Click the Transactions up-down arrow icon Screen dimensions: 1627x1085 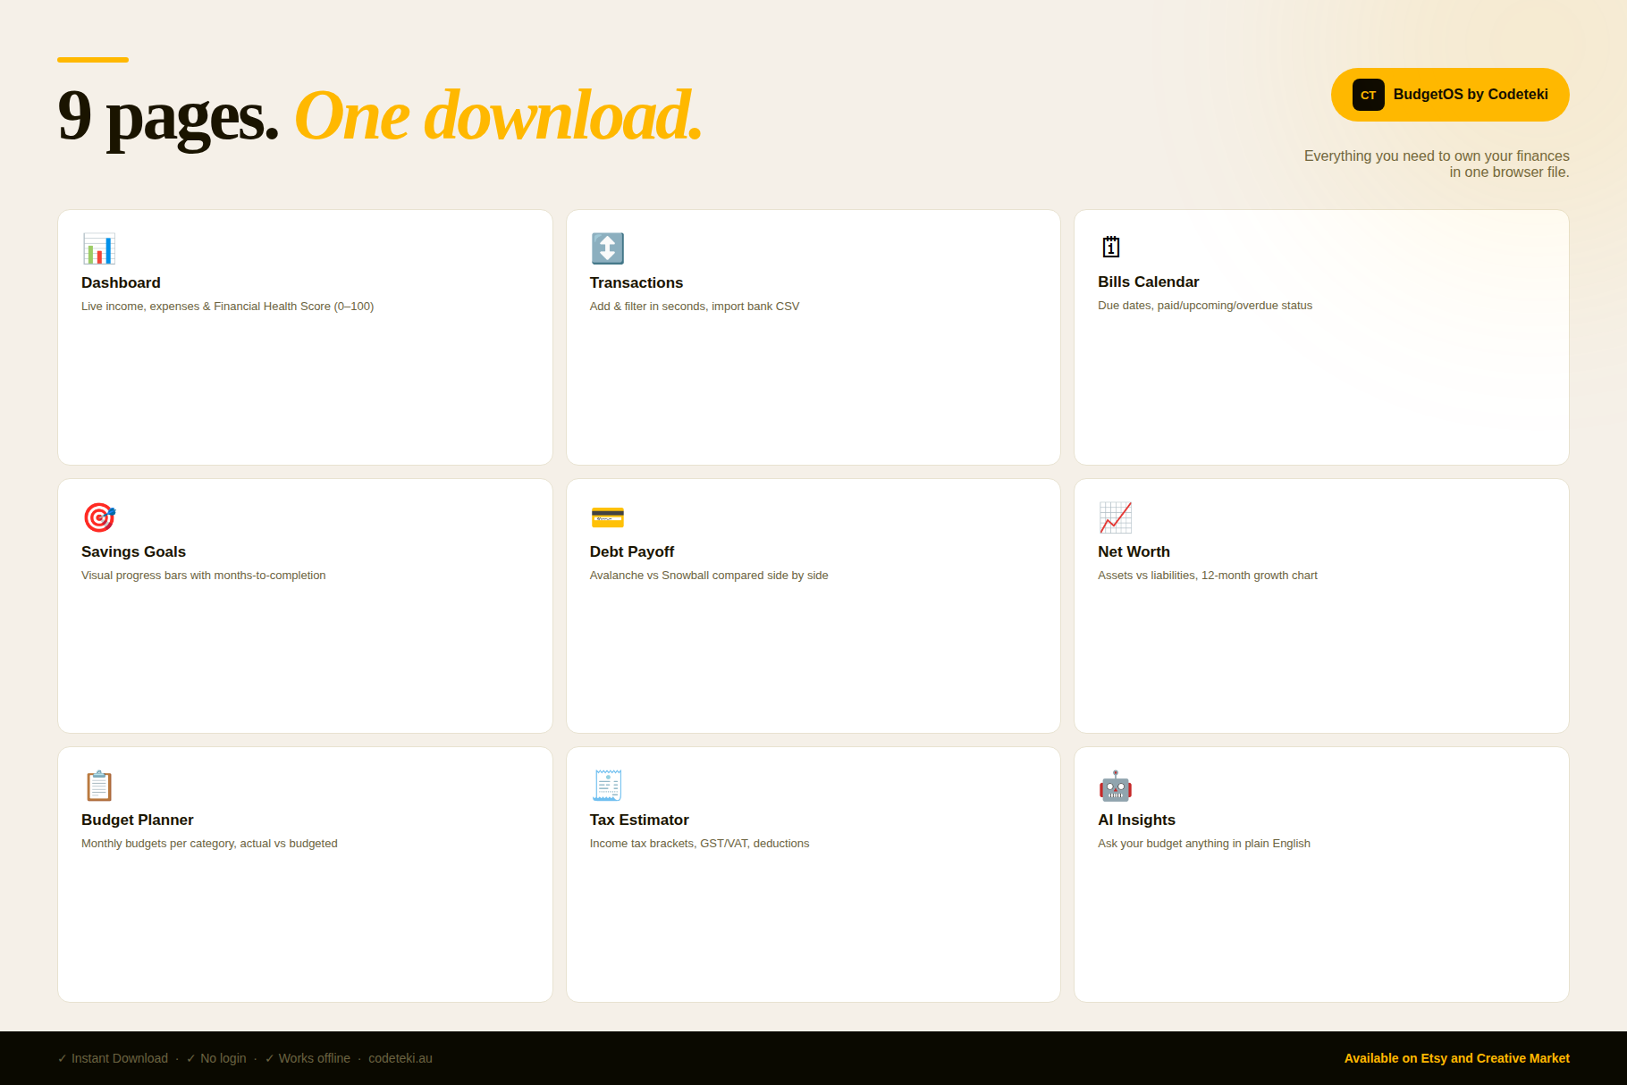(x=607, y=248)
